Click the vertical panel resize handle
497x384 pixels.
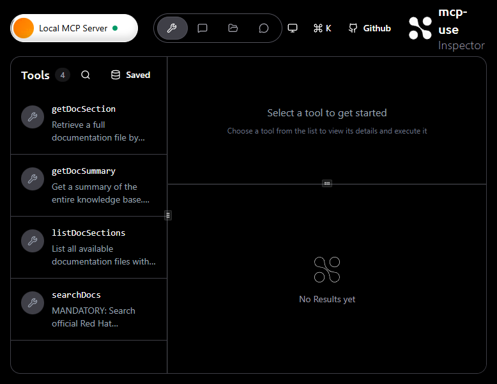[168, 215]
